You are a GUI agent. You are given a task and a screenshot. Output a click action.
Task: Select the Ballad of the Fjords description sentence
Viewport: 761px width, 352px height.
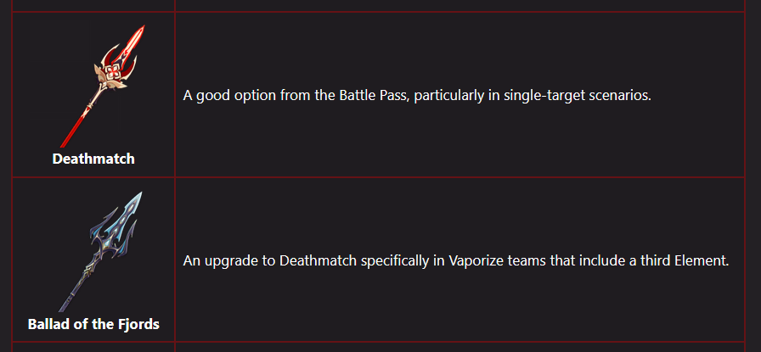tap(456, 260)
